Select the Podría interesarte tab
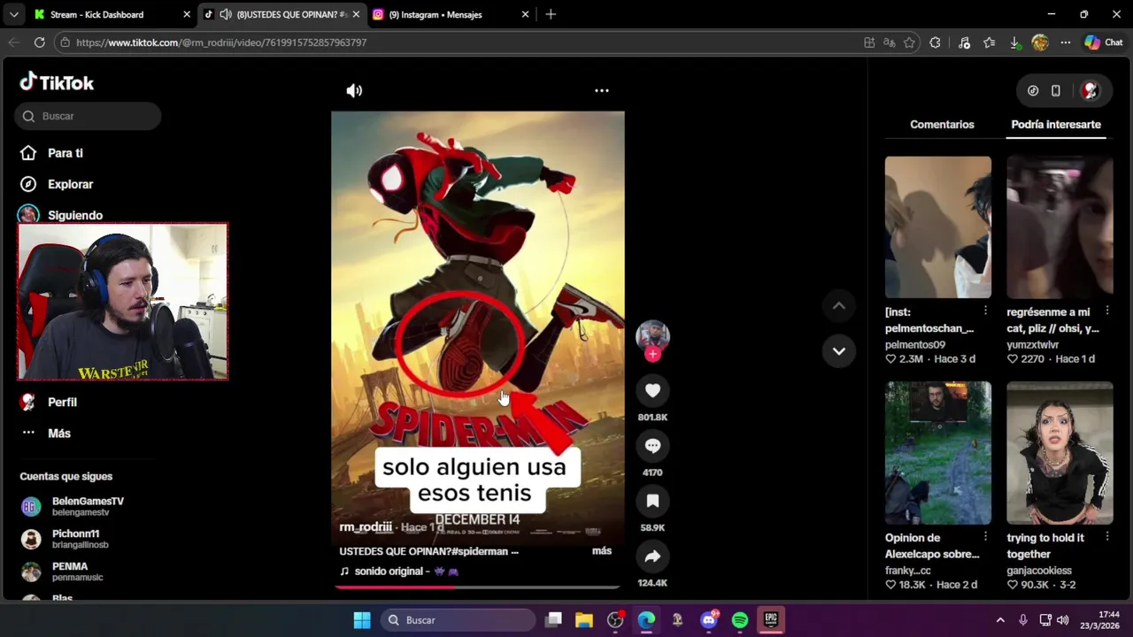Screen dimensions: 1133x637 1056,125
